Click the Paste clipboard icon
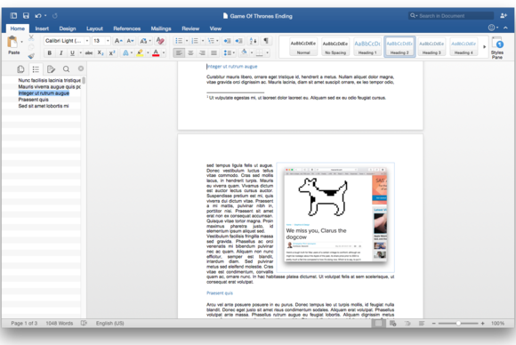Screen dimensions: 516x345 12,43
